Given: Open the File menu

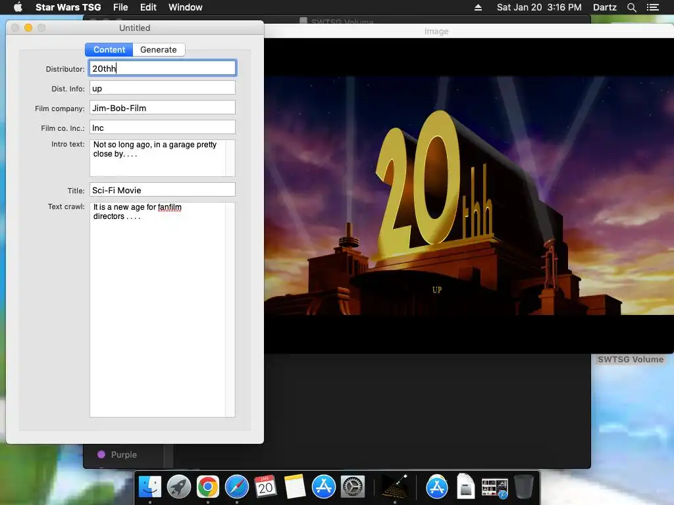Looking at the screenshot, I should (120, 7).
